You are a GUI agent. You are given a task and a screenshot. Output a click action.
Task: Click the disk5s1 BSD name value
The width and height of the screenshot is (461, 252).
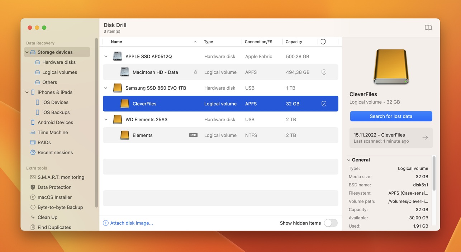(420, 185)
